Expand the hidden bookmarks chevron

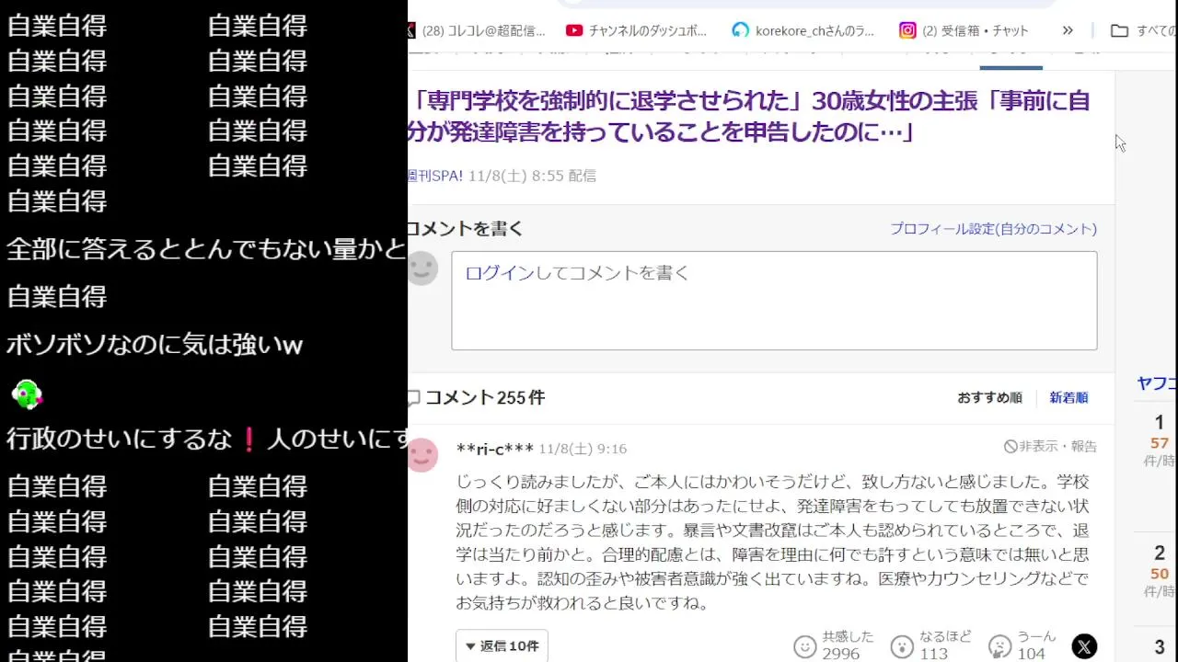coord(1068,30)
